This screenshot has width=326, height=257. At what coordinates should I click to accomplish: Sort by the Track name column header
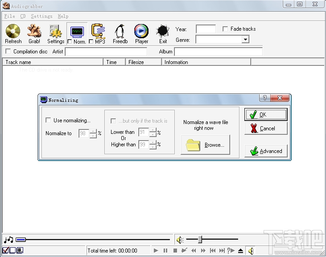(53, 62)
